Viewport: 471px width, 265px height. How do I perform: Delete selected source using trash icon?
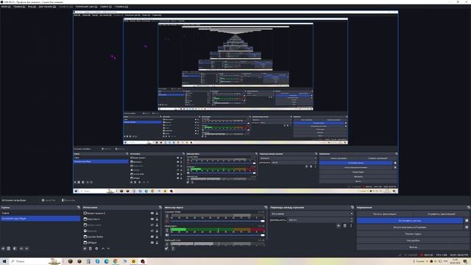coord(91,249)
